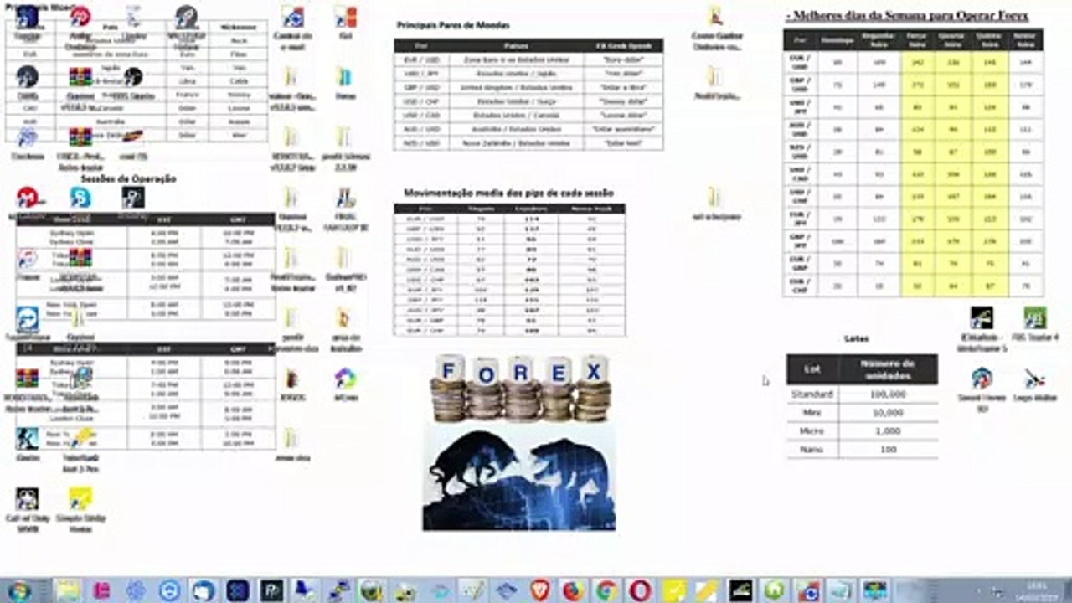Launch Sweet Home 3D shortcut
This screenshot has width=1072, height=603.
tap(982, 389)
